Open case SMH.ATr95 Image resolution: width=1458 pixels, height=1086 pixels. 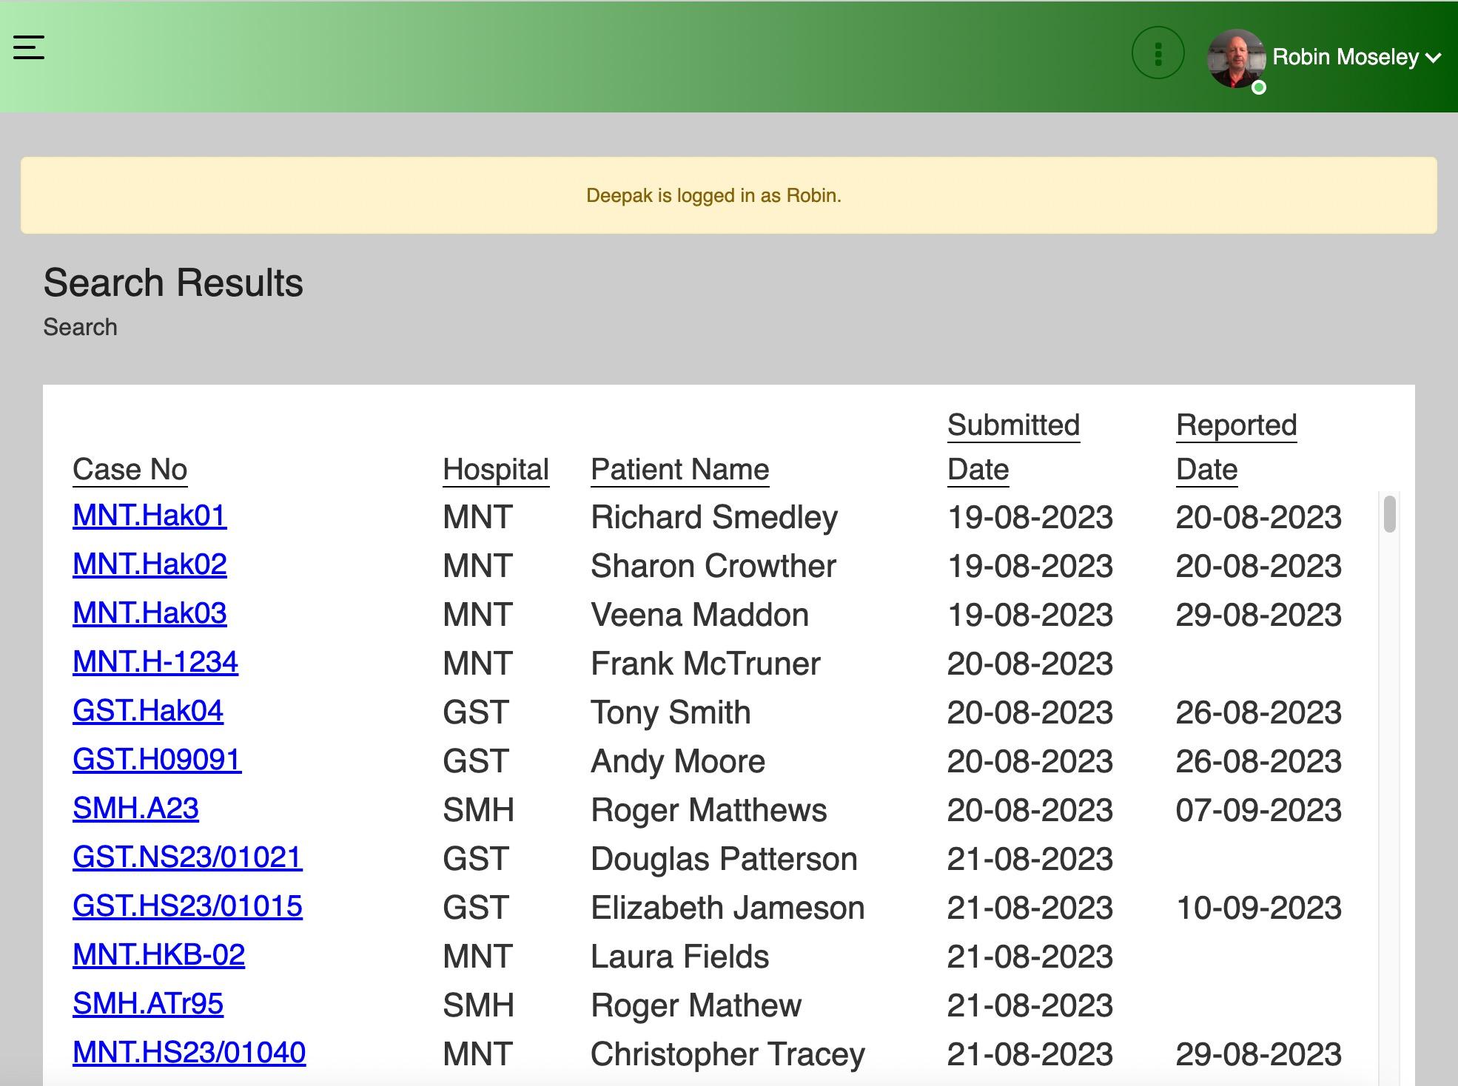tap(147, 1004)
